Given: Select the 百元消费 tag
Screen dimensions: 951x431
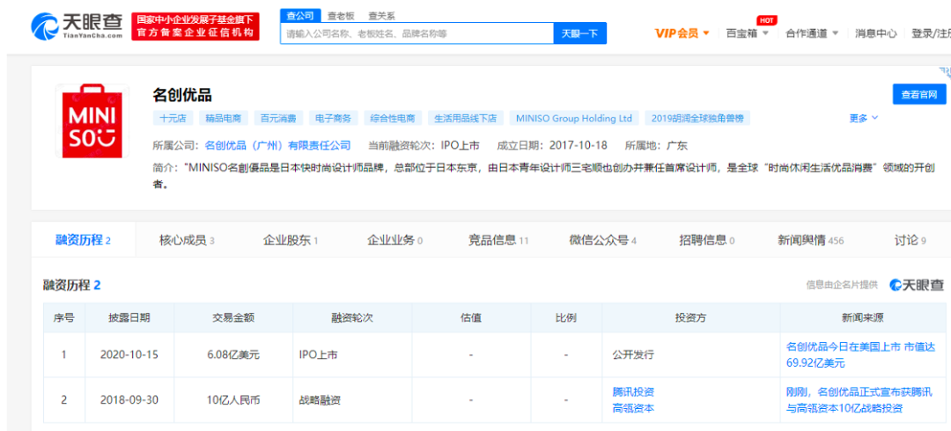Looking at the screenshot, I should 277,118.
